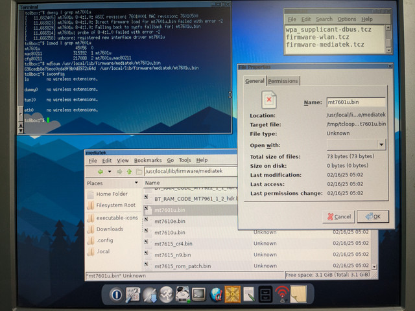Launch the DOSBox dock icon
Image resolution: width=415 pixels, height=311 pixels.
point(233,294)
